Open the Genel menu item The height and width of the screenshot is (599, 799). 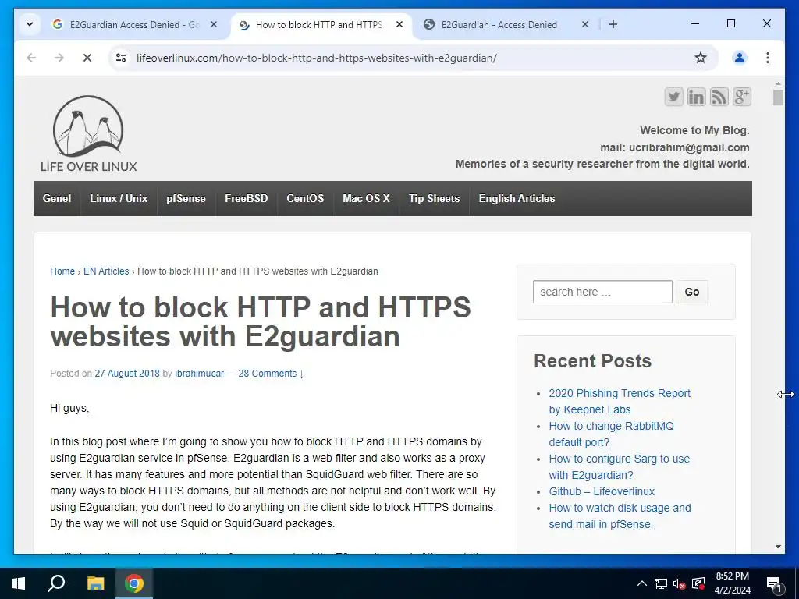click(x=56, y=199)
